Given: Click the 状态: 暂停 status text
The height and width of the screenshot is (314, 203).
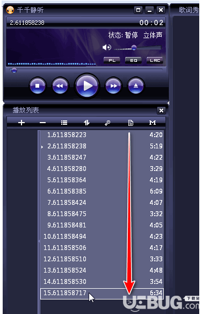Looking at the screenshot, I should [x=123, y=35].
